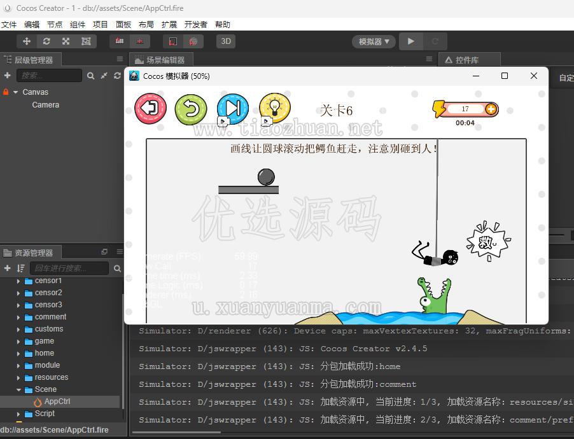Expand the customs folder
Screen dimensions: 574x439
pyautogui.click(x=18, y=329)
